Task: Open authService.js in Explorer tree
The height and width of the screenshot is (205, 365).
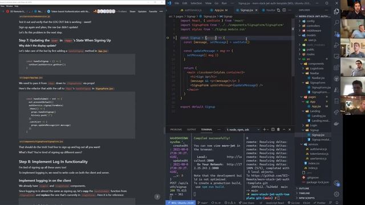Action: point(318,149)
